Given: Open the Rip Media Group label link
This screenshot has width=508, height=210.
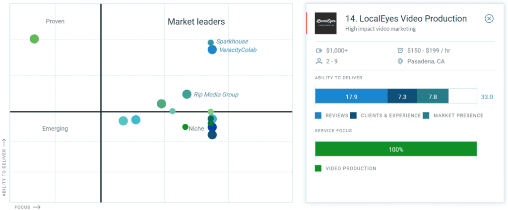Looking at the screenshot, I should [216, 95].
